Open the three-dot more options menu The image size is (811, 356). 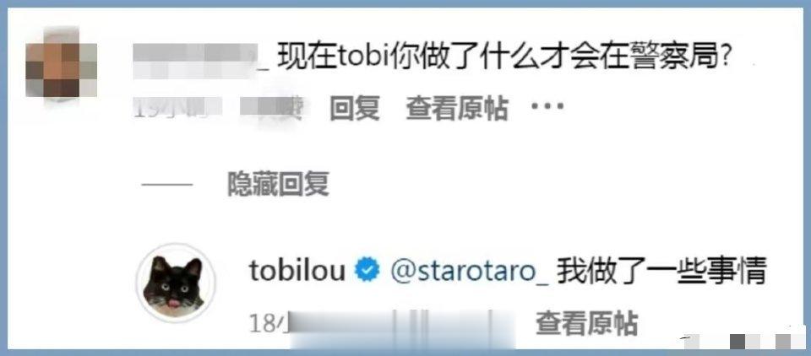tap(547, 107)
